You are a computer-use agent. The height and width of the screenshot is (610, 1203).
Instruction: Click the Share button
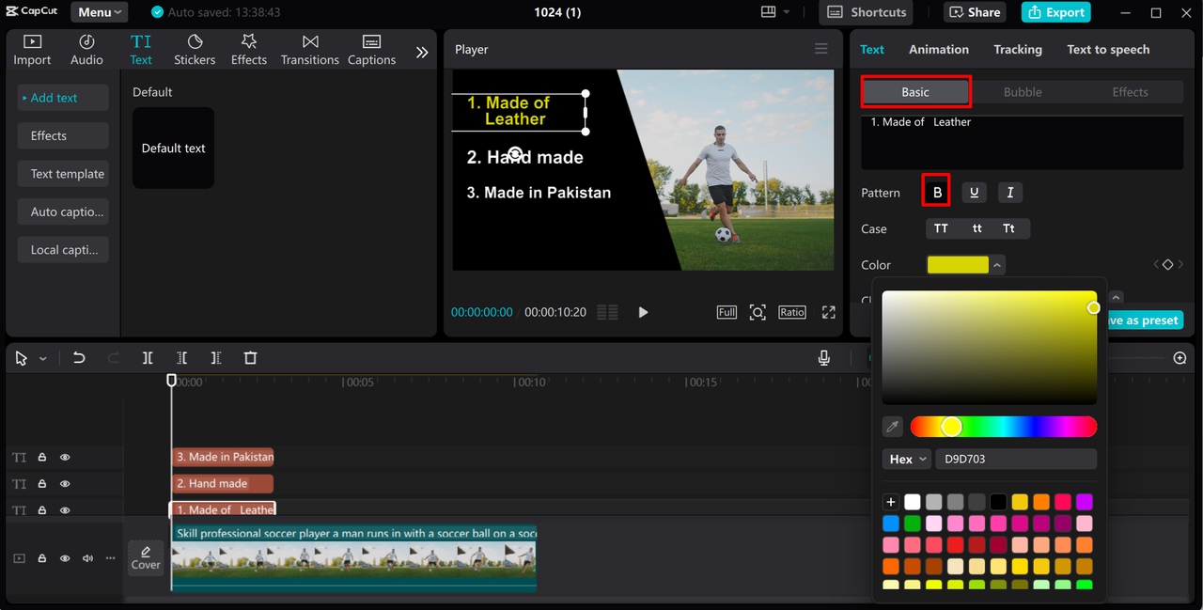coord(975,12)
